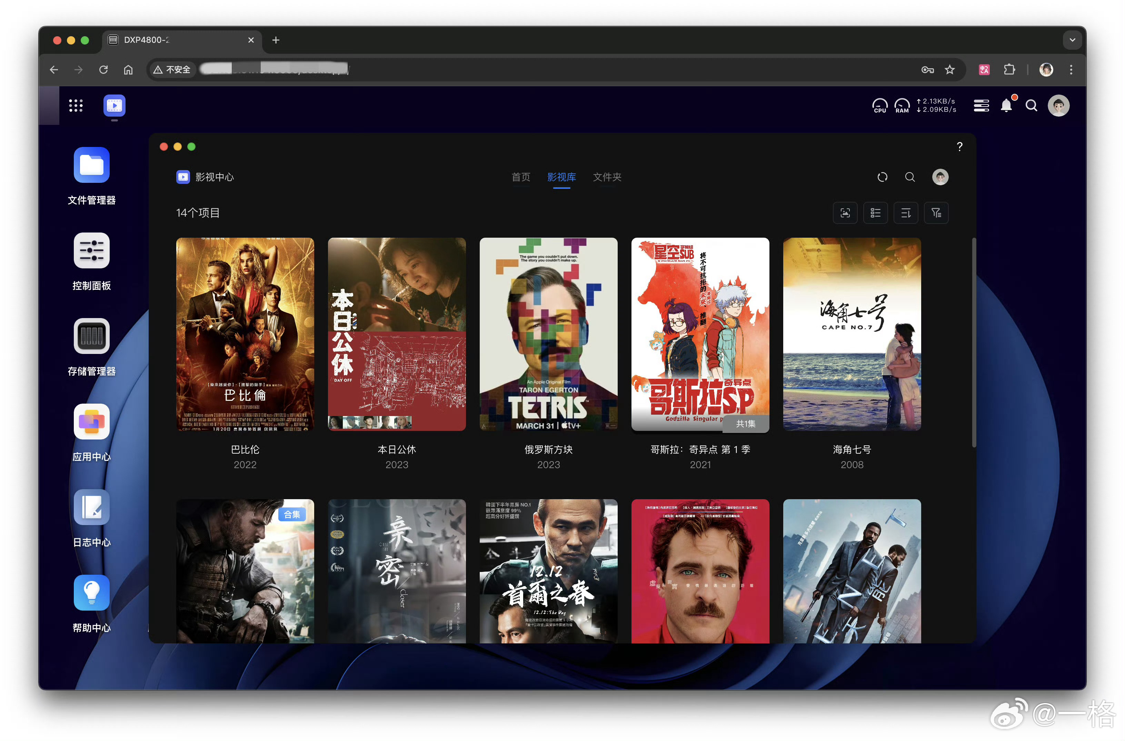This screenshot has width=1125, height=741.
Task: Open the sort order options
Action: pyautogui.click(x=906, y=213)
